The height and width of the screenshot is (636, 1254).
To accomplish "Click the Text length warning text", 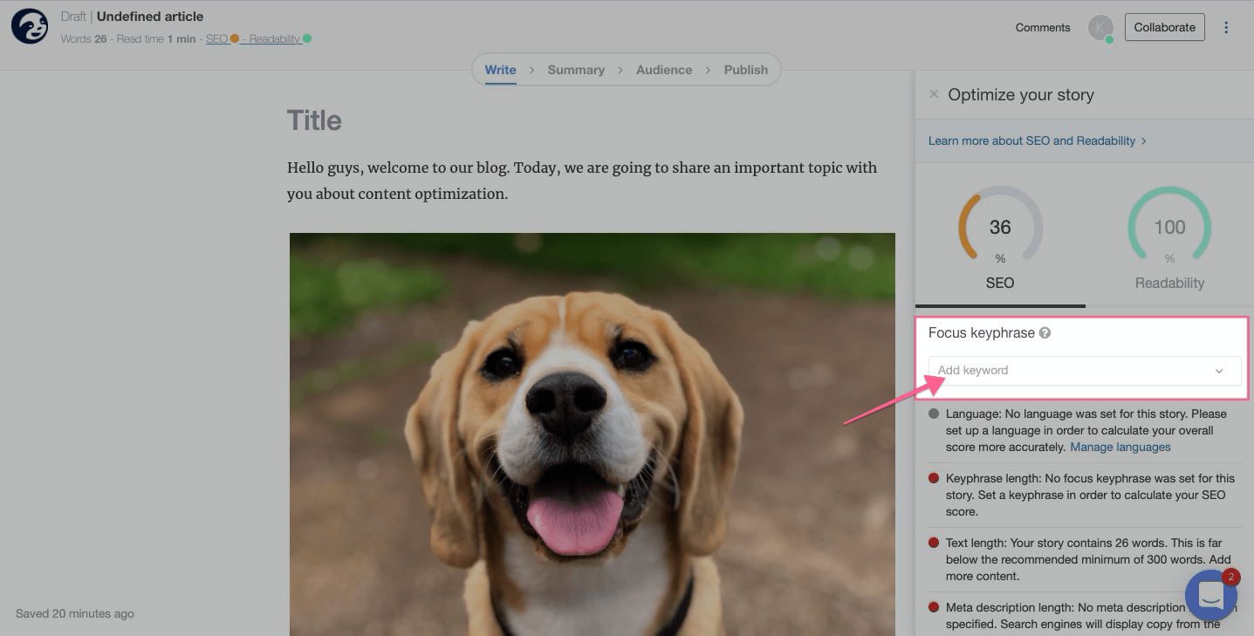I will (1089, 559).
